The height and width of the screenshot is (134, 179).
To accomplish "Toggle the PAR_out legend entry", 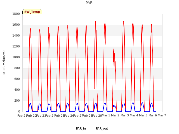I will tap(99, 128).
